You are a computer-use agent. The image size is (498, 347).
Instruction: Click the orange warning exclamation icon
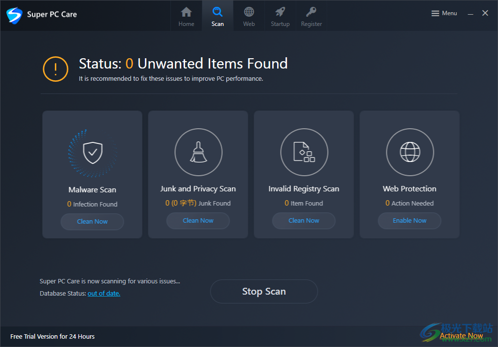pyautogui.click(x=56, y=69)
